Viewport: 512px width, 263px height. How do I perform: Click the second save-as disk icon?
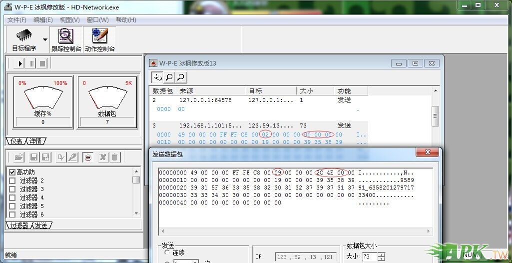click(x=45, y=157)
